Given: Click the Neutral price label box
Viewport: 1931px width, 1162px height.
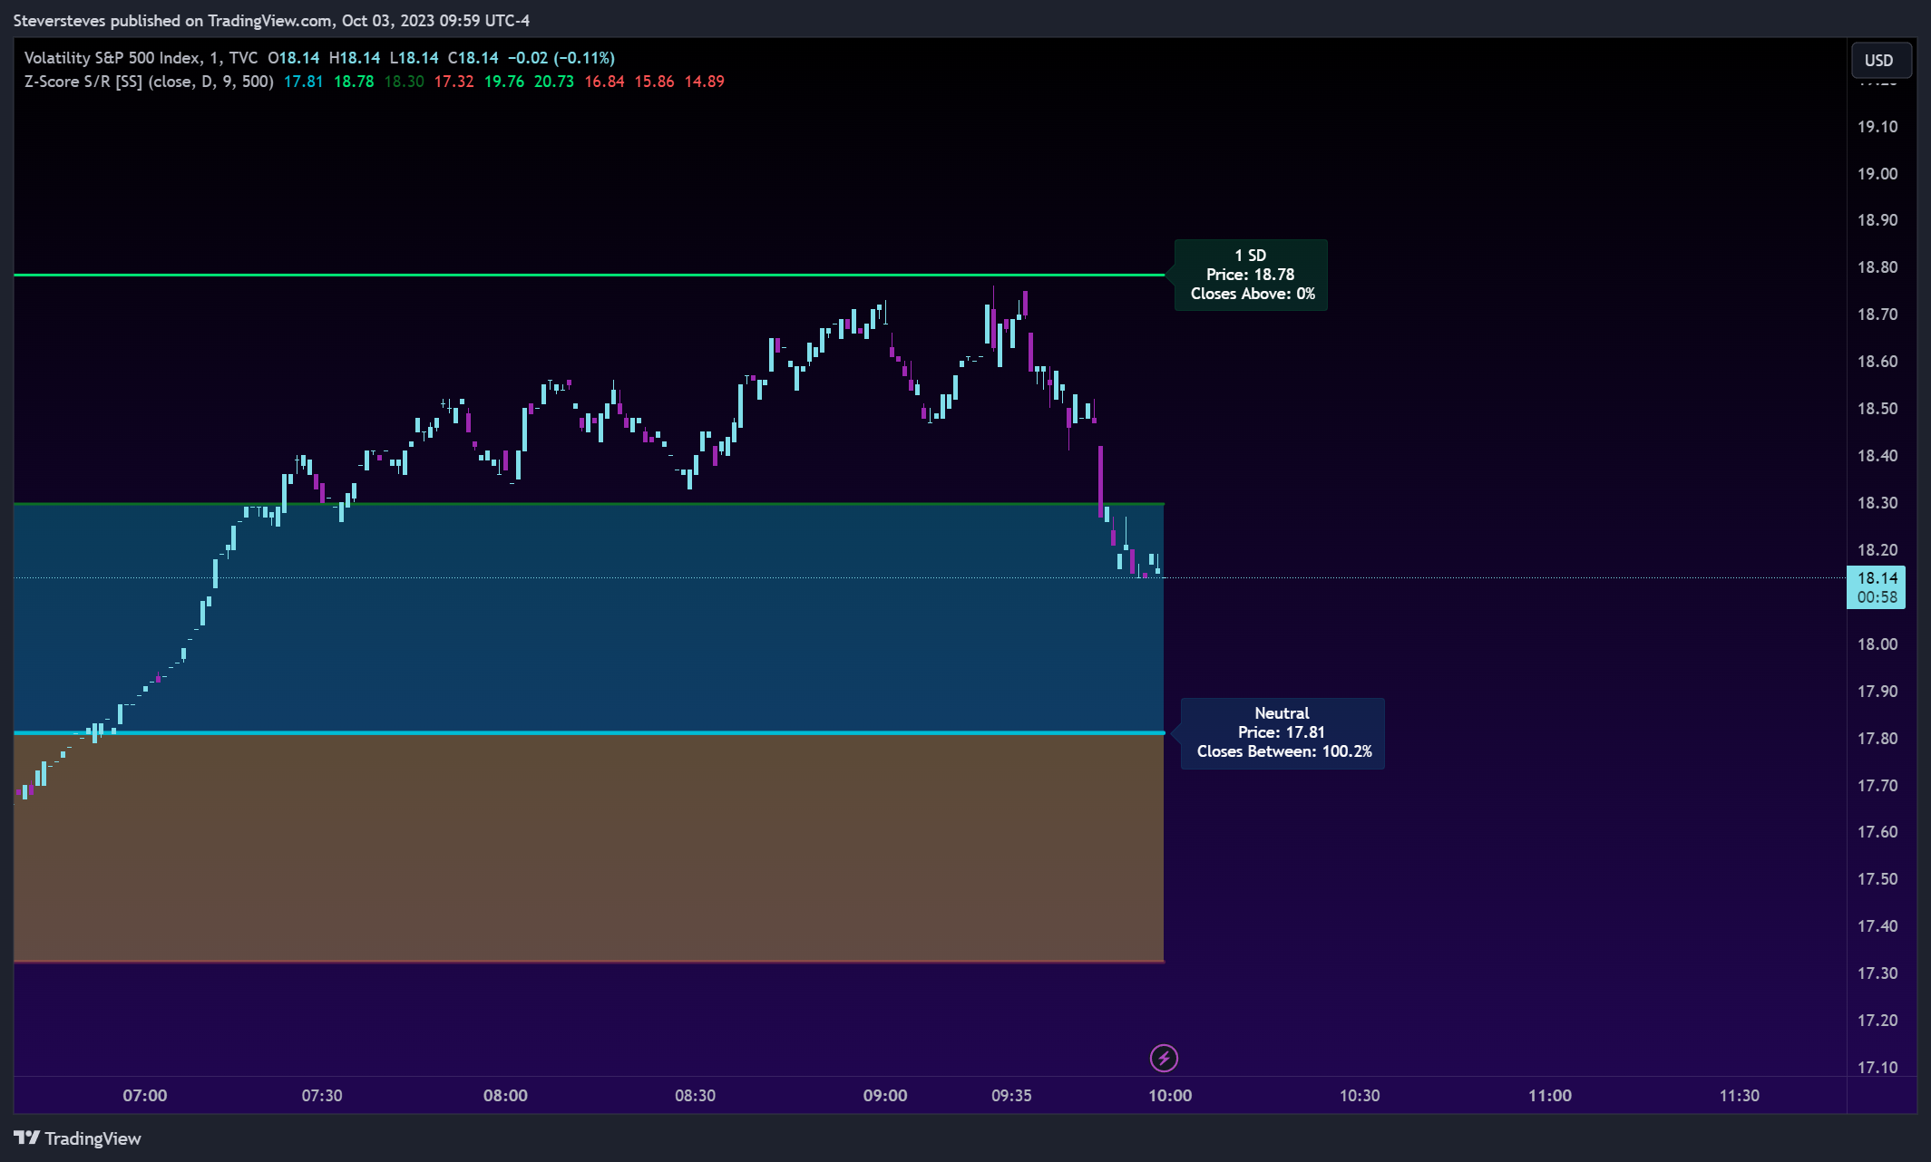Looking at the screenshot, I should 1282,732.
